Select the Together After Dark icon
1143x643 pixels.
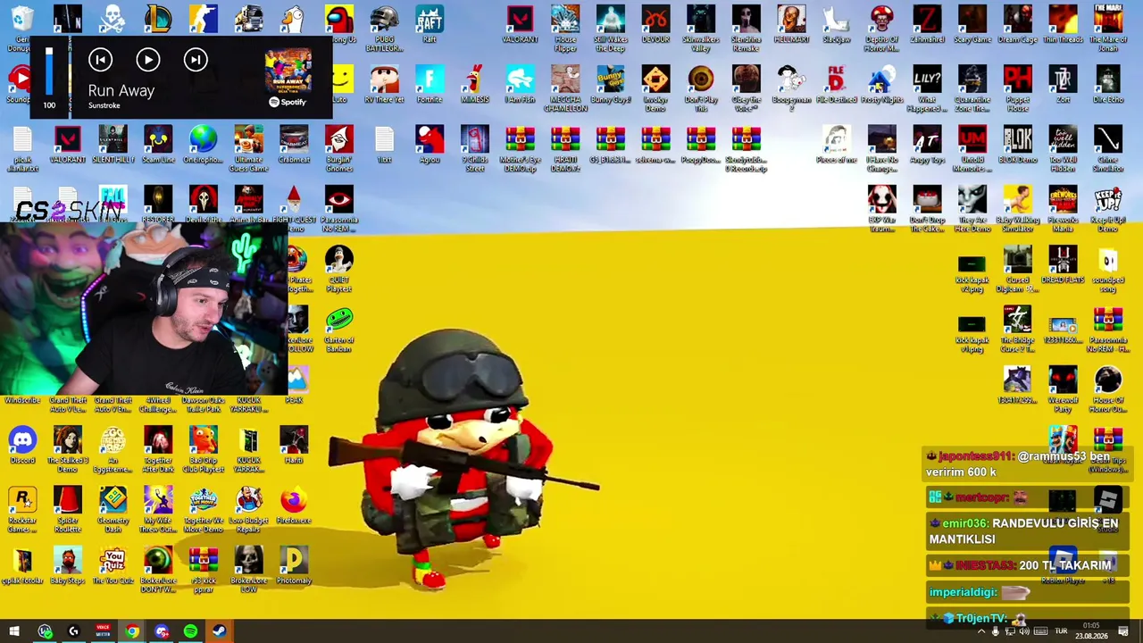(158, 449)
